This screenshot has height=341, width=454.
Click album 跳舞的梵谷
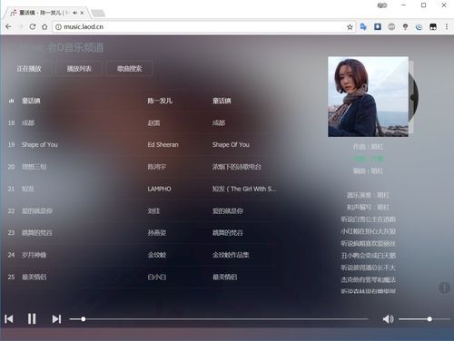[x=228, y=232]
